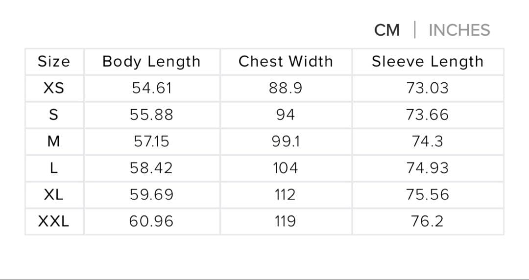Screen dimensions: 529x280
Task: Select the XS size row label
Action: pyautogui.click(x=54, y=89)
